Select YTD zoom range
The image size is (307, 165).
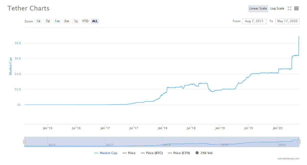(x=85, y=21)
